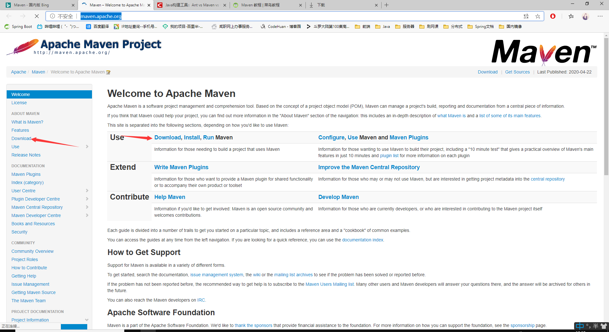The height and width of the screenshot is (332, 609).
Task: Open the issue management system link
Action: 217,275
